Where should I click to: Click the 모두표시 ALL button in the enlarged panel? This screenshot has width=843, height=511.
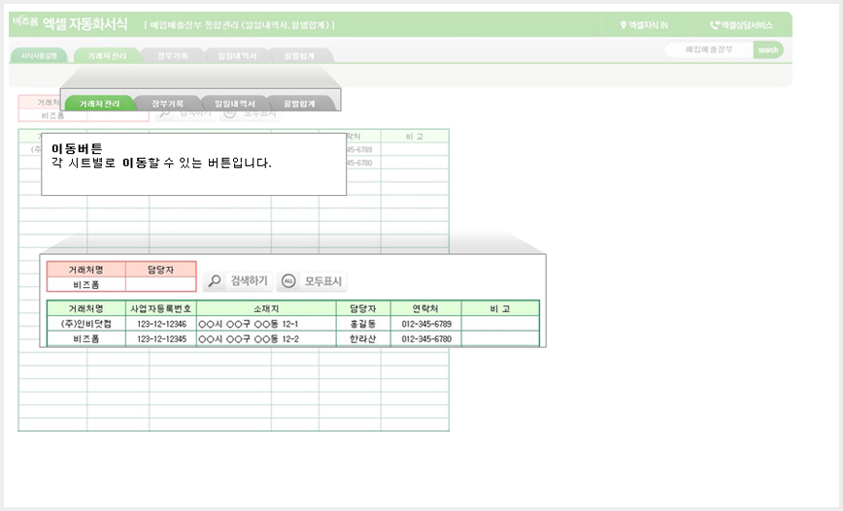[x=312, y=281]
